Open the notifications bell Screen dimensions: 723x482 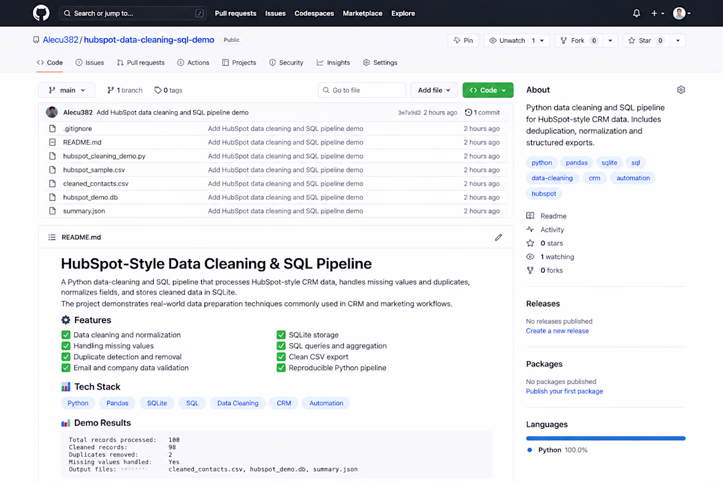(636, 13)
